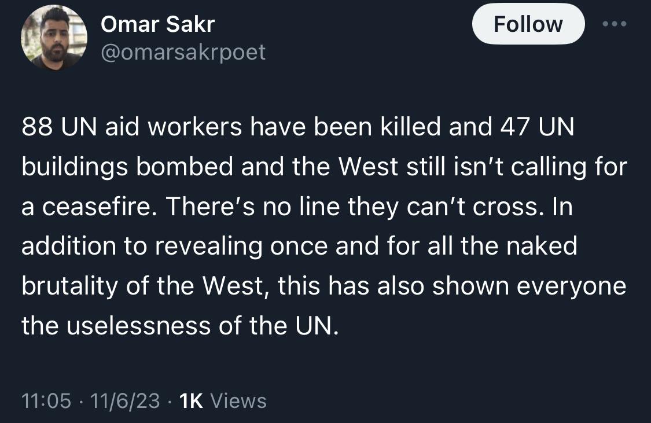Visit the @omarsakrpoet handle
Screen dimensions: 651x423
(183, 52)
